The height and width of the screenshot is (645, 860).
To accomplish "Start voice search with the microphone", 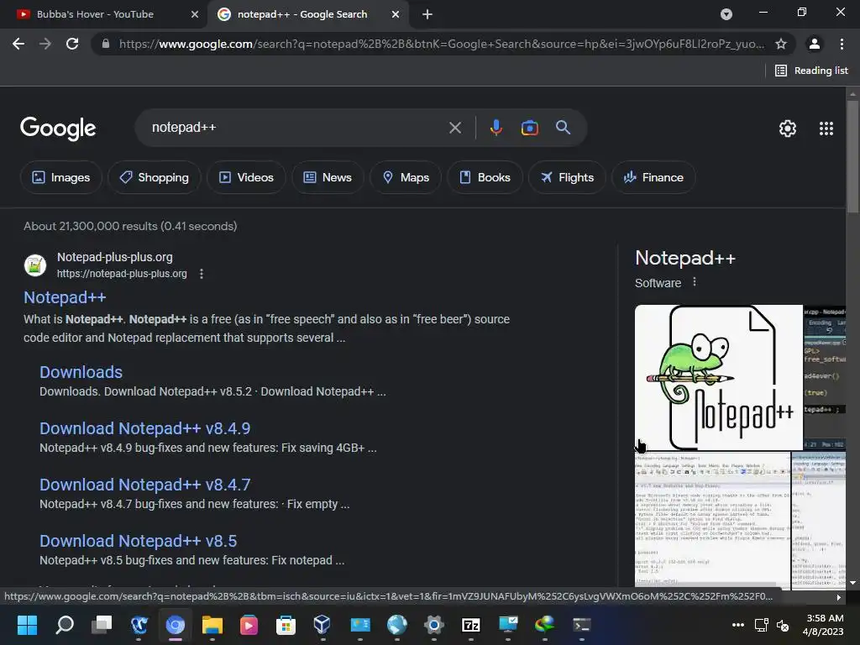I will (x=496, y=128).
